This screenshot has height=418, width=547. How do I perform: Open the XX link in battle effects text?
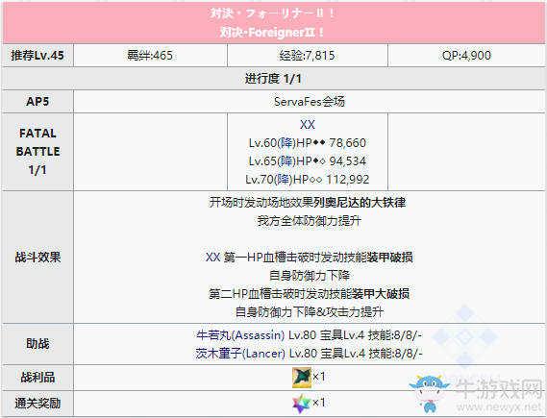point(212,258)
